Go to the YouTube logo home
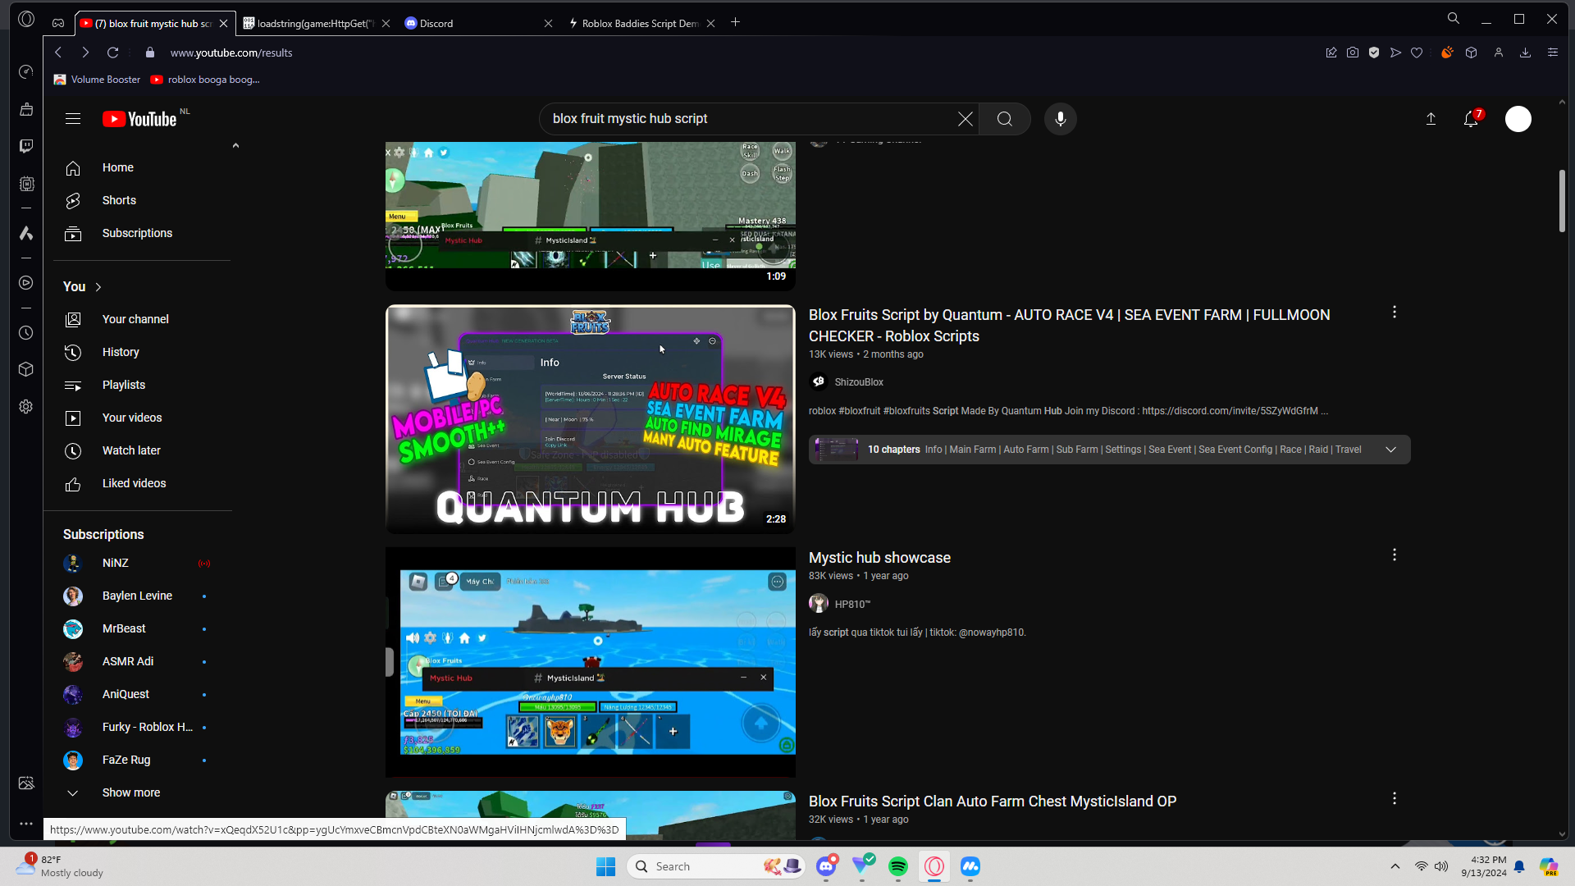1575x886 pixels. pos(139,119)
